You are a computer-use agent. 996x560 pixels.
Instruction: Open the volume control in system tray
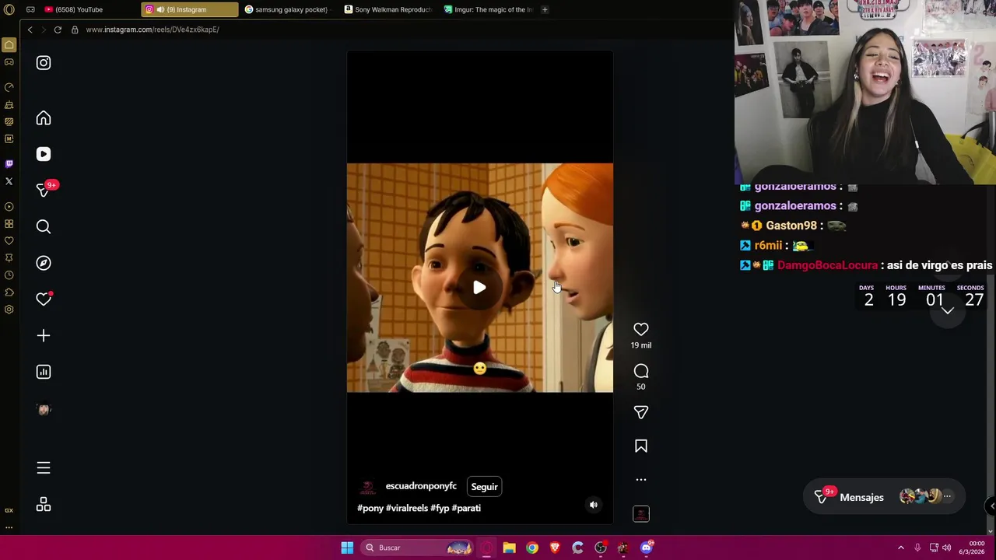point(947,548)
